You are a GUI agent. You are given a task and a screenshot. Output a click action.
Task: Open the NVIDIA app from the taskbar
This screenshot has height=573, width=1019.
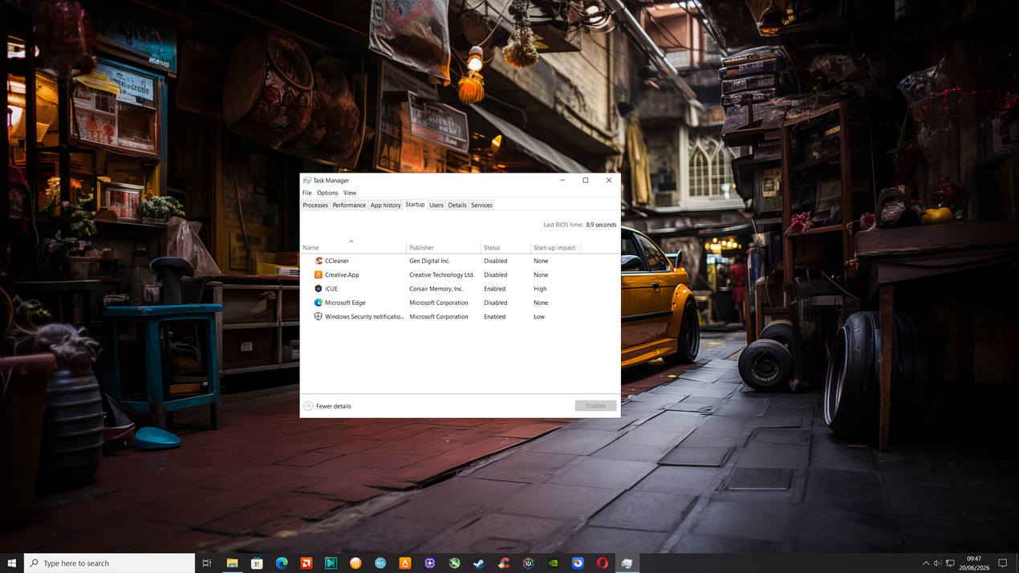553,563
